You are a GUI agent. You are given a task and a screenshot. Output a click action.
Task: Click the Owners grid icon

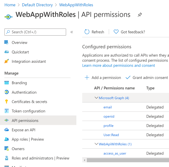pyautogui.click(x=6, y=149)
